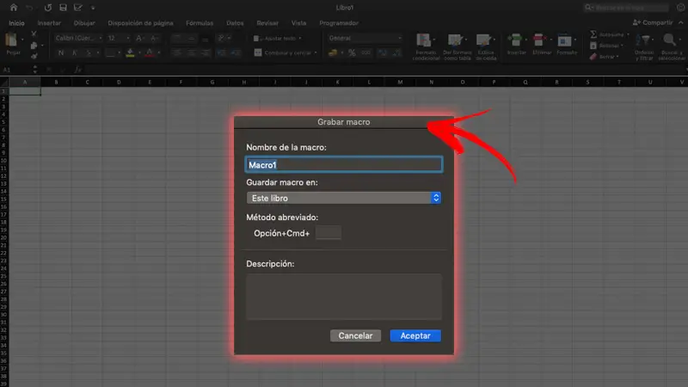Open the borders style dropdown arrow

pyautogui.click(x=120, y=53)
